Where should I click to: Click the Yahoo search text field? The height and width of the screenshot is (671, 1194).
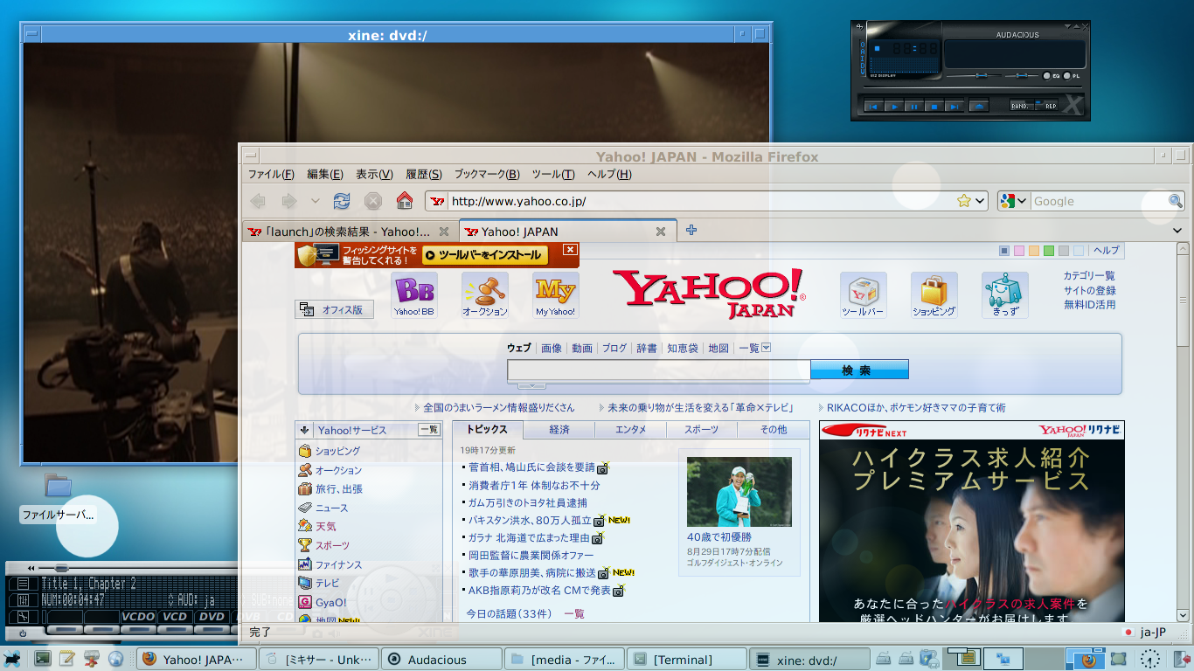point(659,370)
